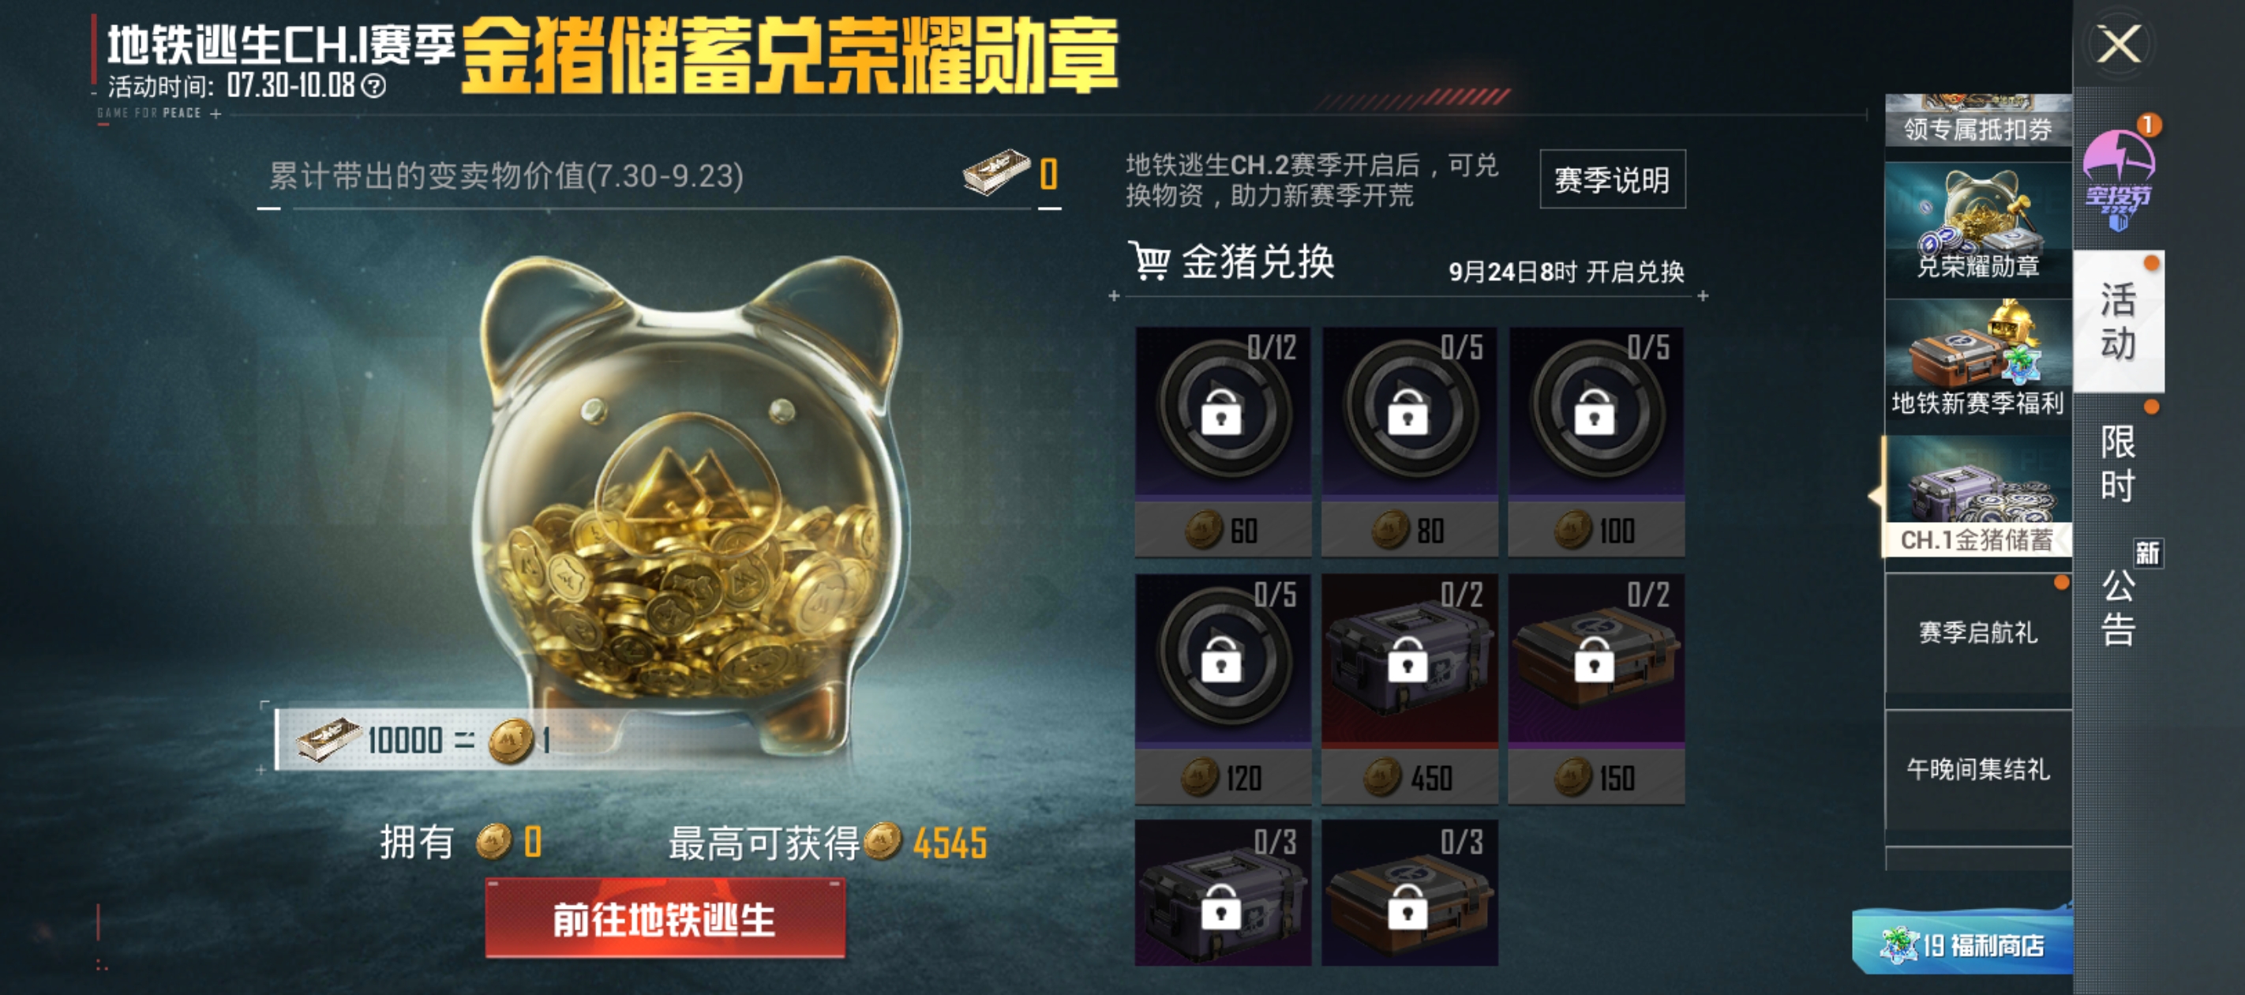2245x995 pixels.
Task: Select the locked medal item costing 100 coins
Action: pos(1597,441)
